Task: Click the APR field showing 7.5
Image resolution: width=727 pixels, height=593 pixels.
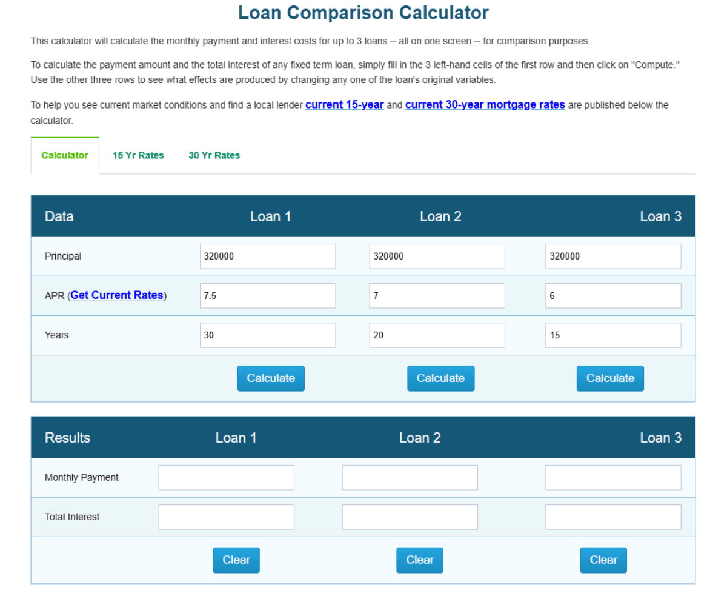Action: [267, 295]
